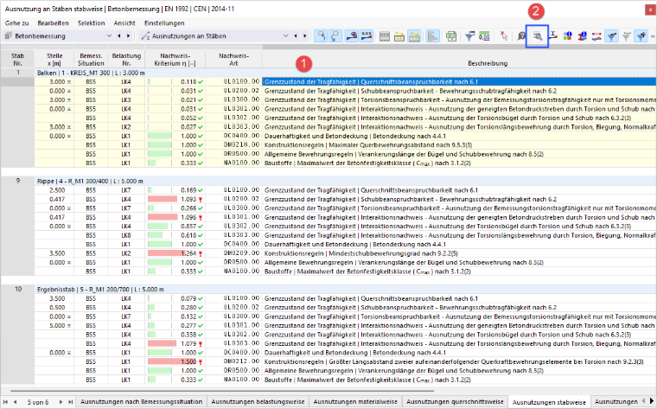657x409 pixels.
Task: Toggle the colored utilization bars button
Action: pyautogui.click(x=432, y=36)
